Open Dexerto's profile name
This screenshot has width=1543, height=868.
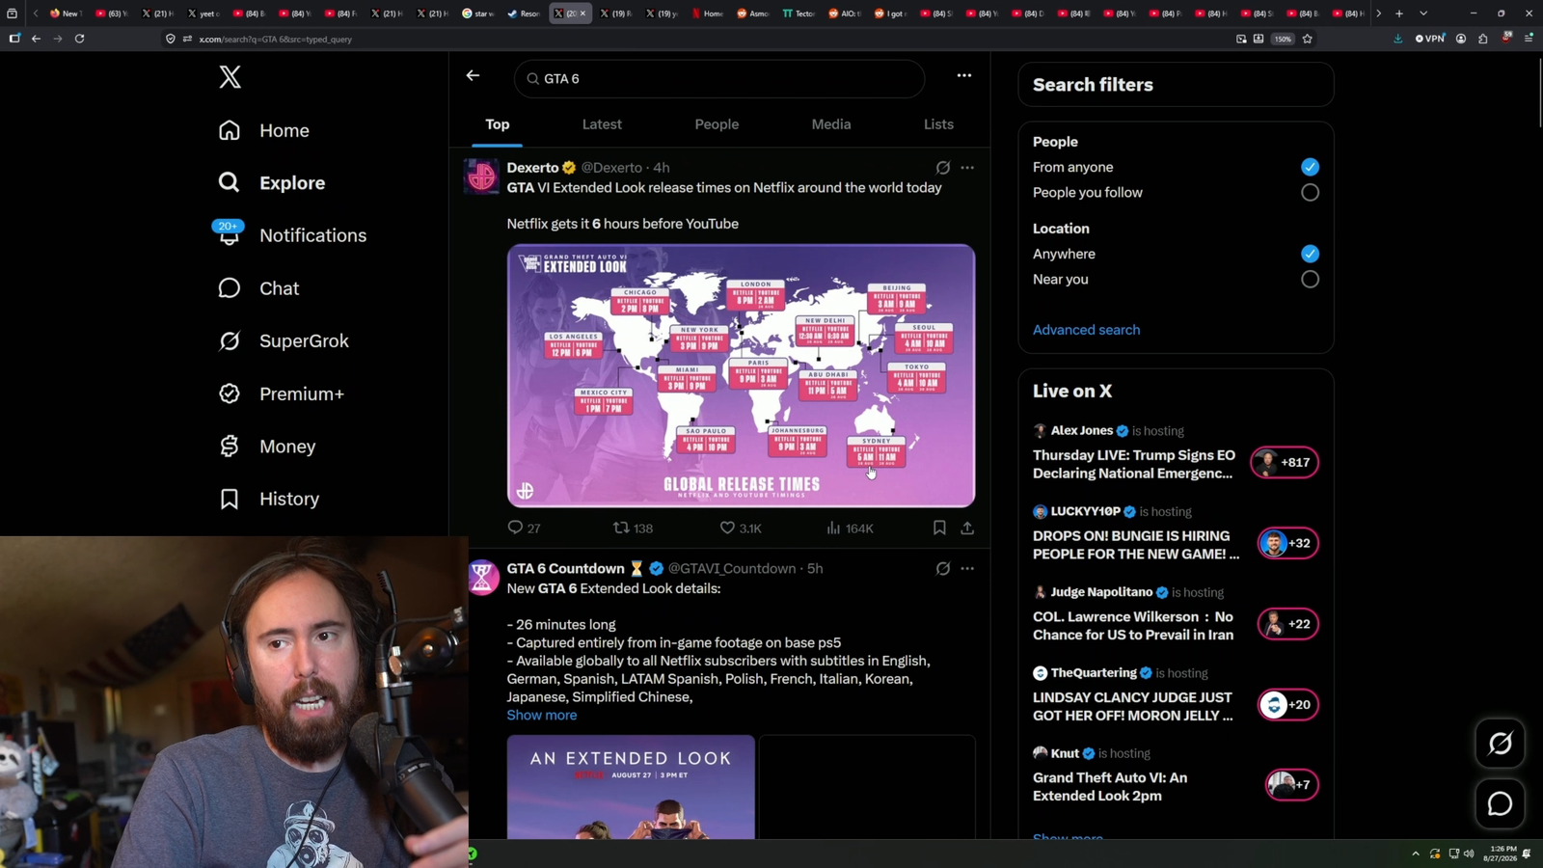click(x=532, y=168)
